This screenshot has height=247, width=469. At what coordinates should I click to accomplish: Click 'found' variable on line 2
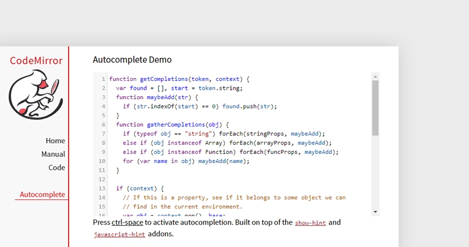[138, 88]
